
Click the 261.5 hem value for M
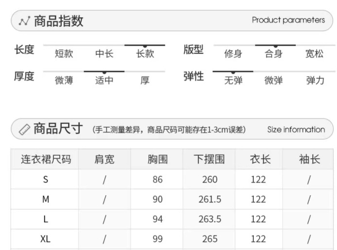point(210,200)
